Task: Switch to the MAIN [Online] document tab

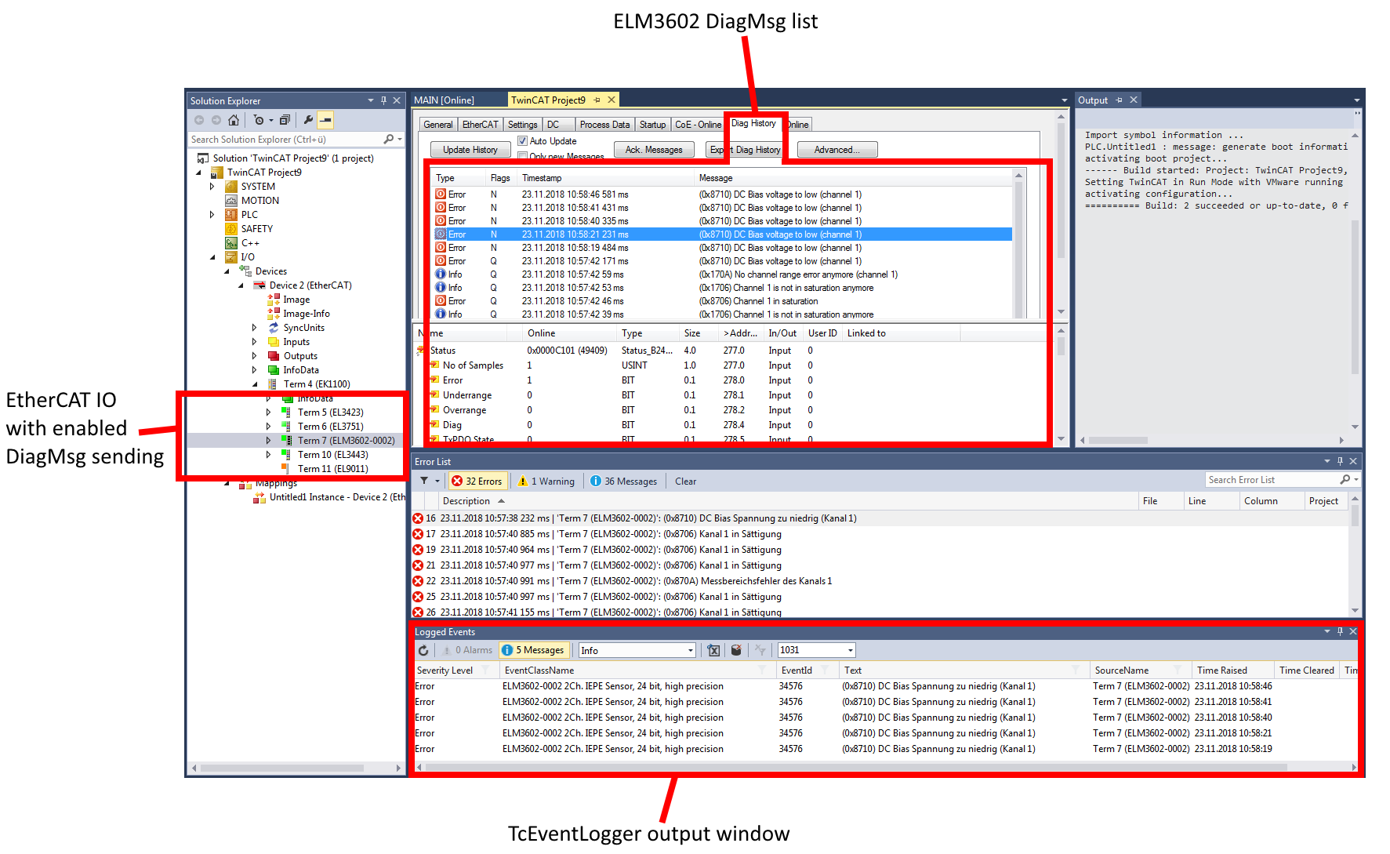Action: (444, 100)
